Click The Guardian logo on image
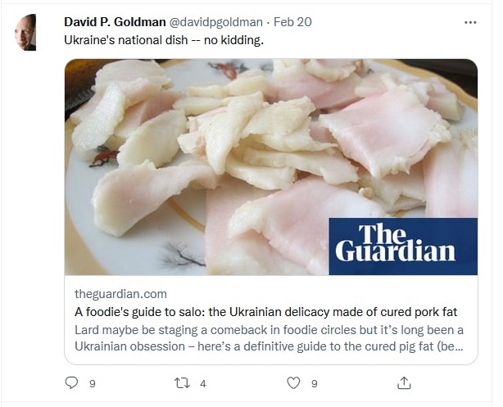Viewport: 503px width, 407px height. [x=403, y=246]
